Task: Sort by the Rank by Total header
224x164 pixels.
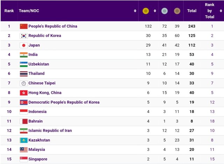Action: (210, 11)
